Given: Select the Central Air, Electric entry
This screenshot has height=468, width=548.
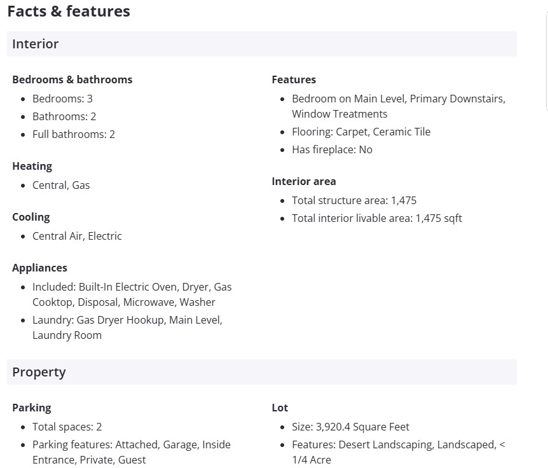Looking at the screenshot, I should click(77, 236).
